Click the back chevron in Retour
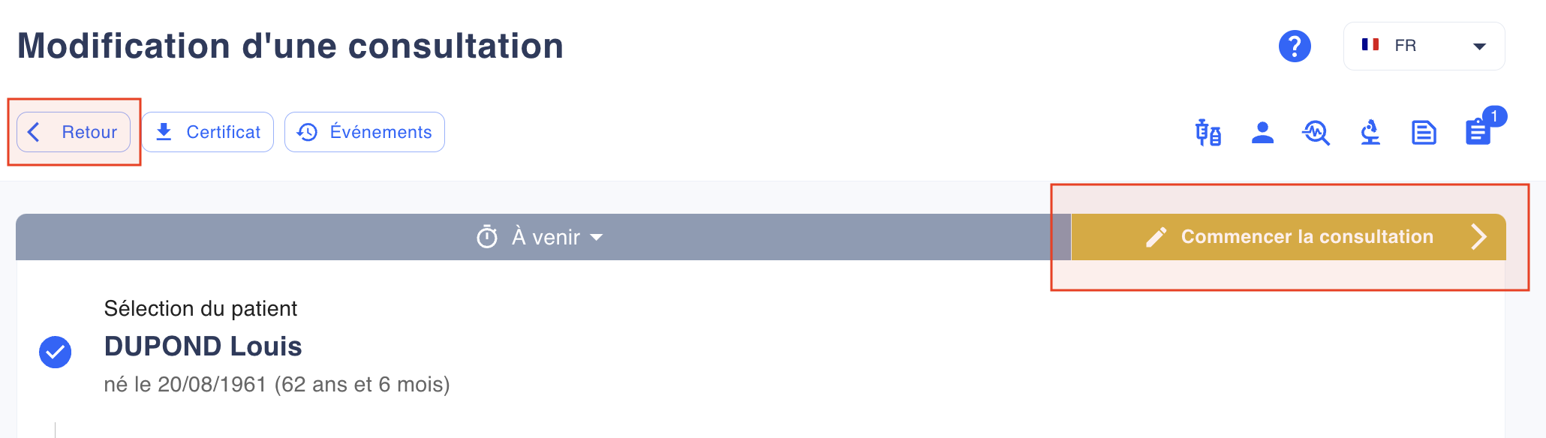 tap(34, 132)
